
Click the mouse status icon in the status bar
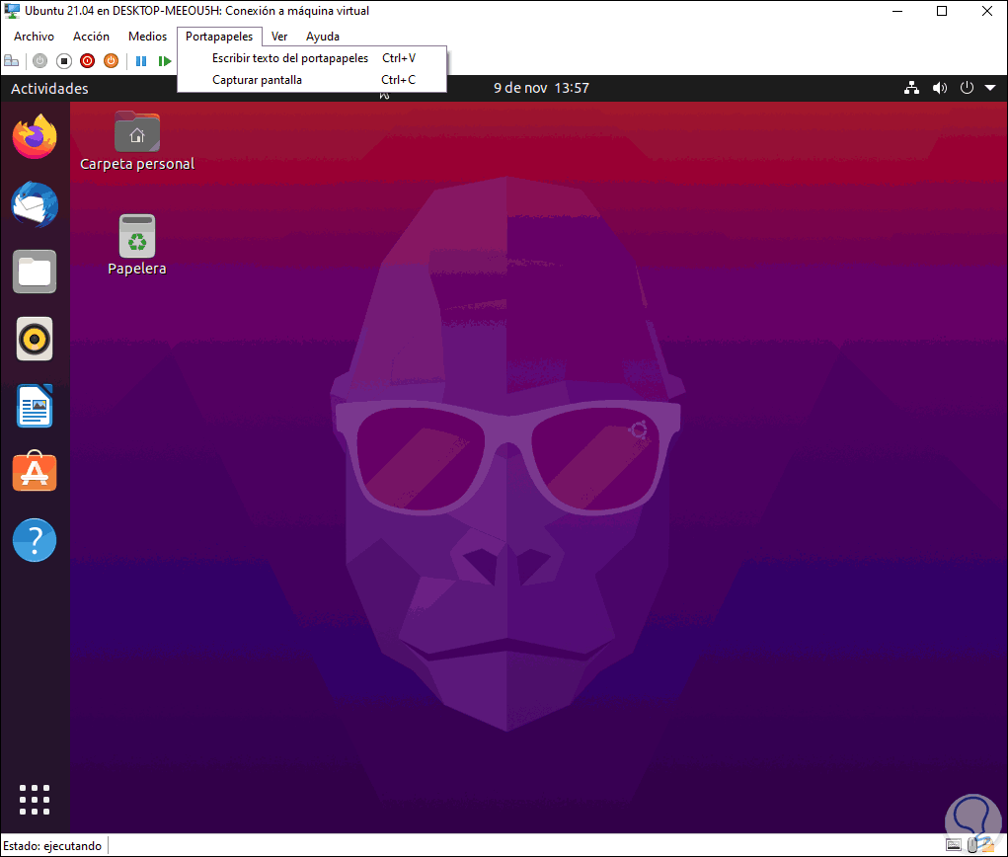[x=972, y=845]
